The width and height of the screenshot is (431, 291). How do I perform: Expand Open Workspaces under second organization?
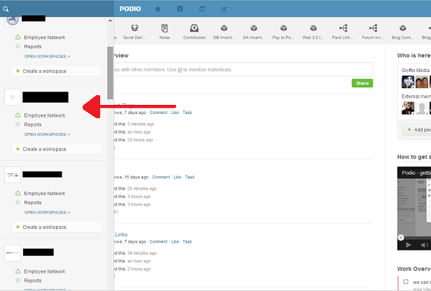[47, 134]
